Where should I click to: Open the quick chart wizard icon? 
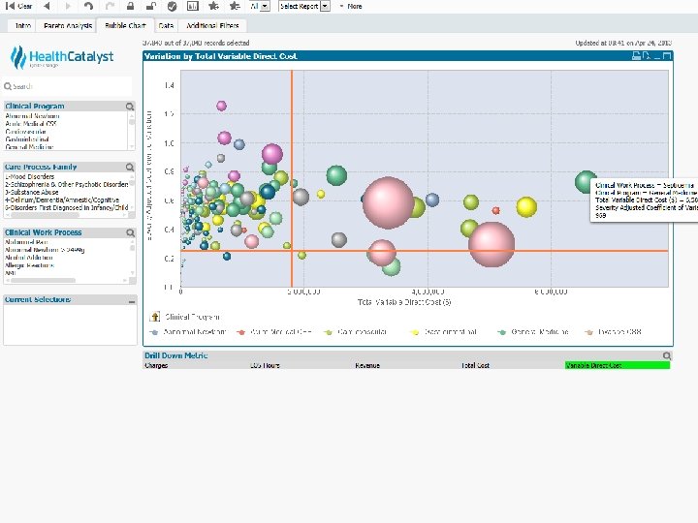[x=193, y=6]
